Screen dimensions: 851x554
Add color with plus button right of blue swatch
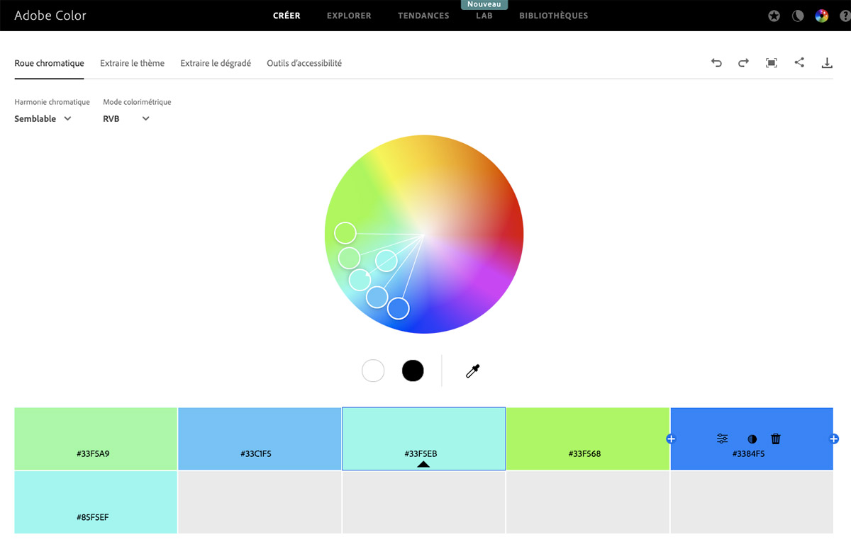[834, 439]
